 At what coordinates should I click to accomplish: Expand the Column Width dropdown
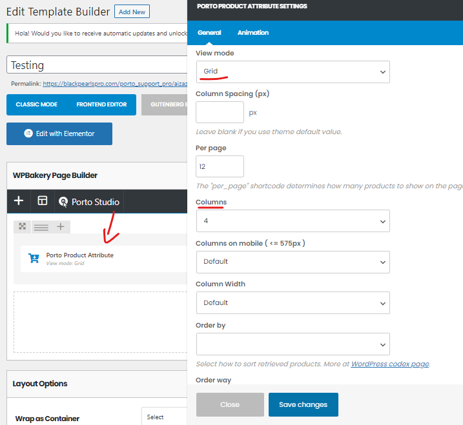[293, 303]
